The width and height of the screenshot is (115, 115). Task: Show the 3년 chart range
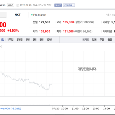coord(34,40)
